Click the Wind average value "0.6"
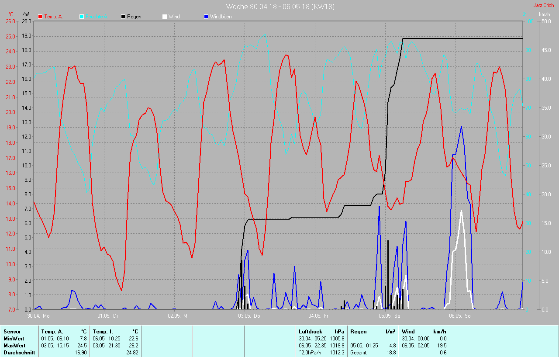559x357 pixels. (x=442, y=353)
